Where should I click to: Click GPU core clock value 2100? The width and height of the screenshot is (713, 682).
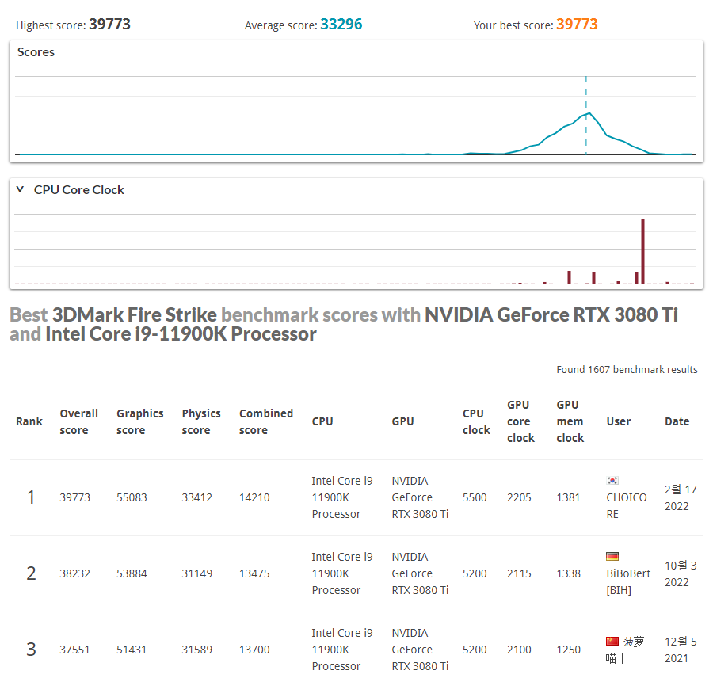tap(519, 650)
